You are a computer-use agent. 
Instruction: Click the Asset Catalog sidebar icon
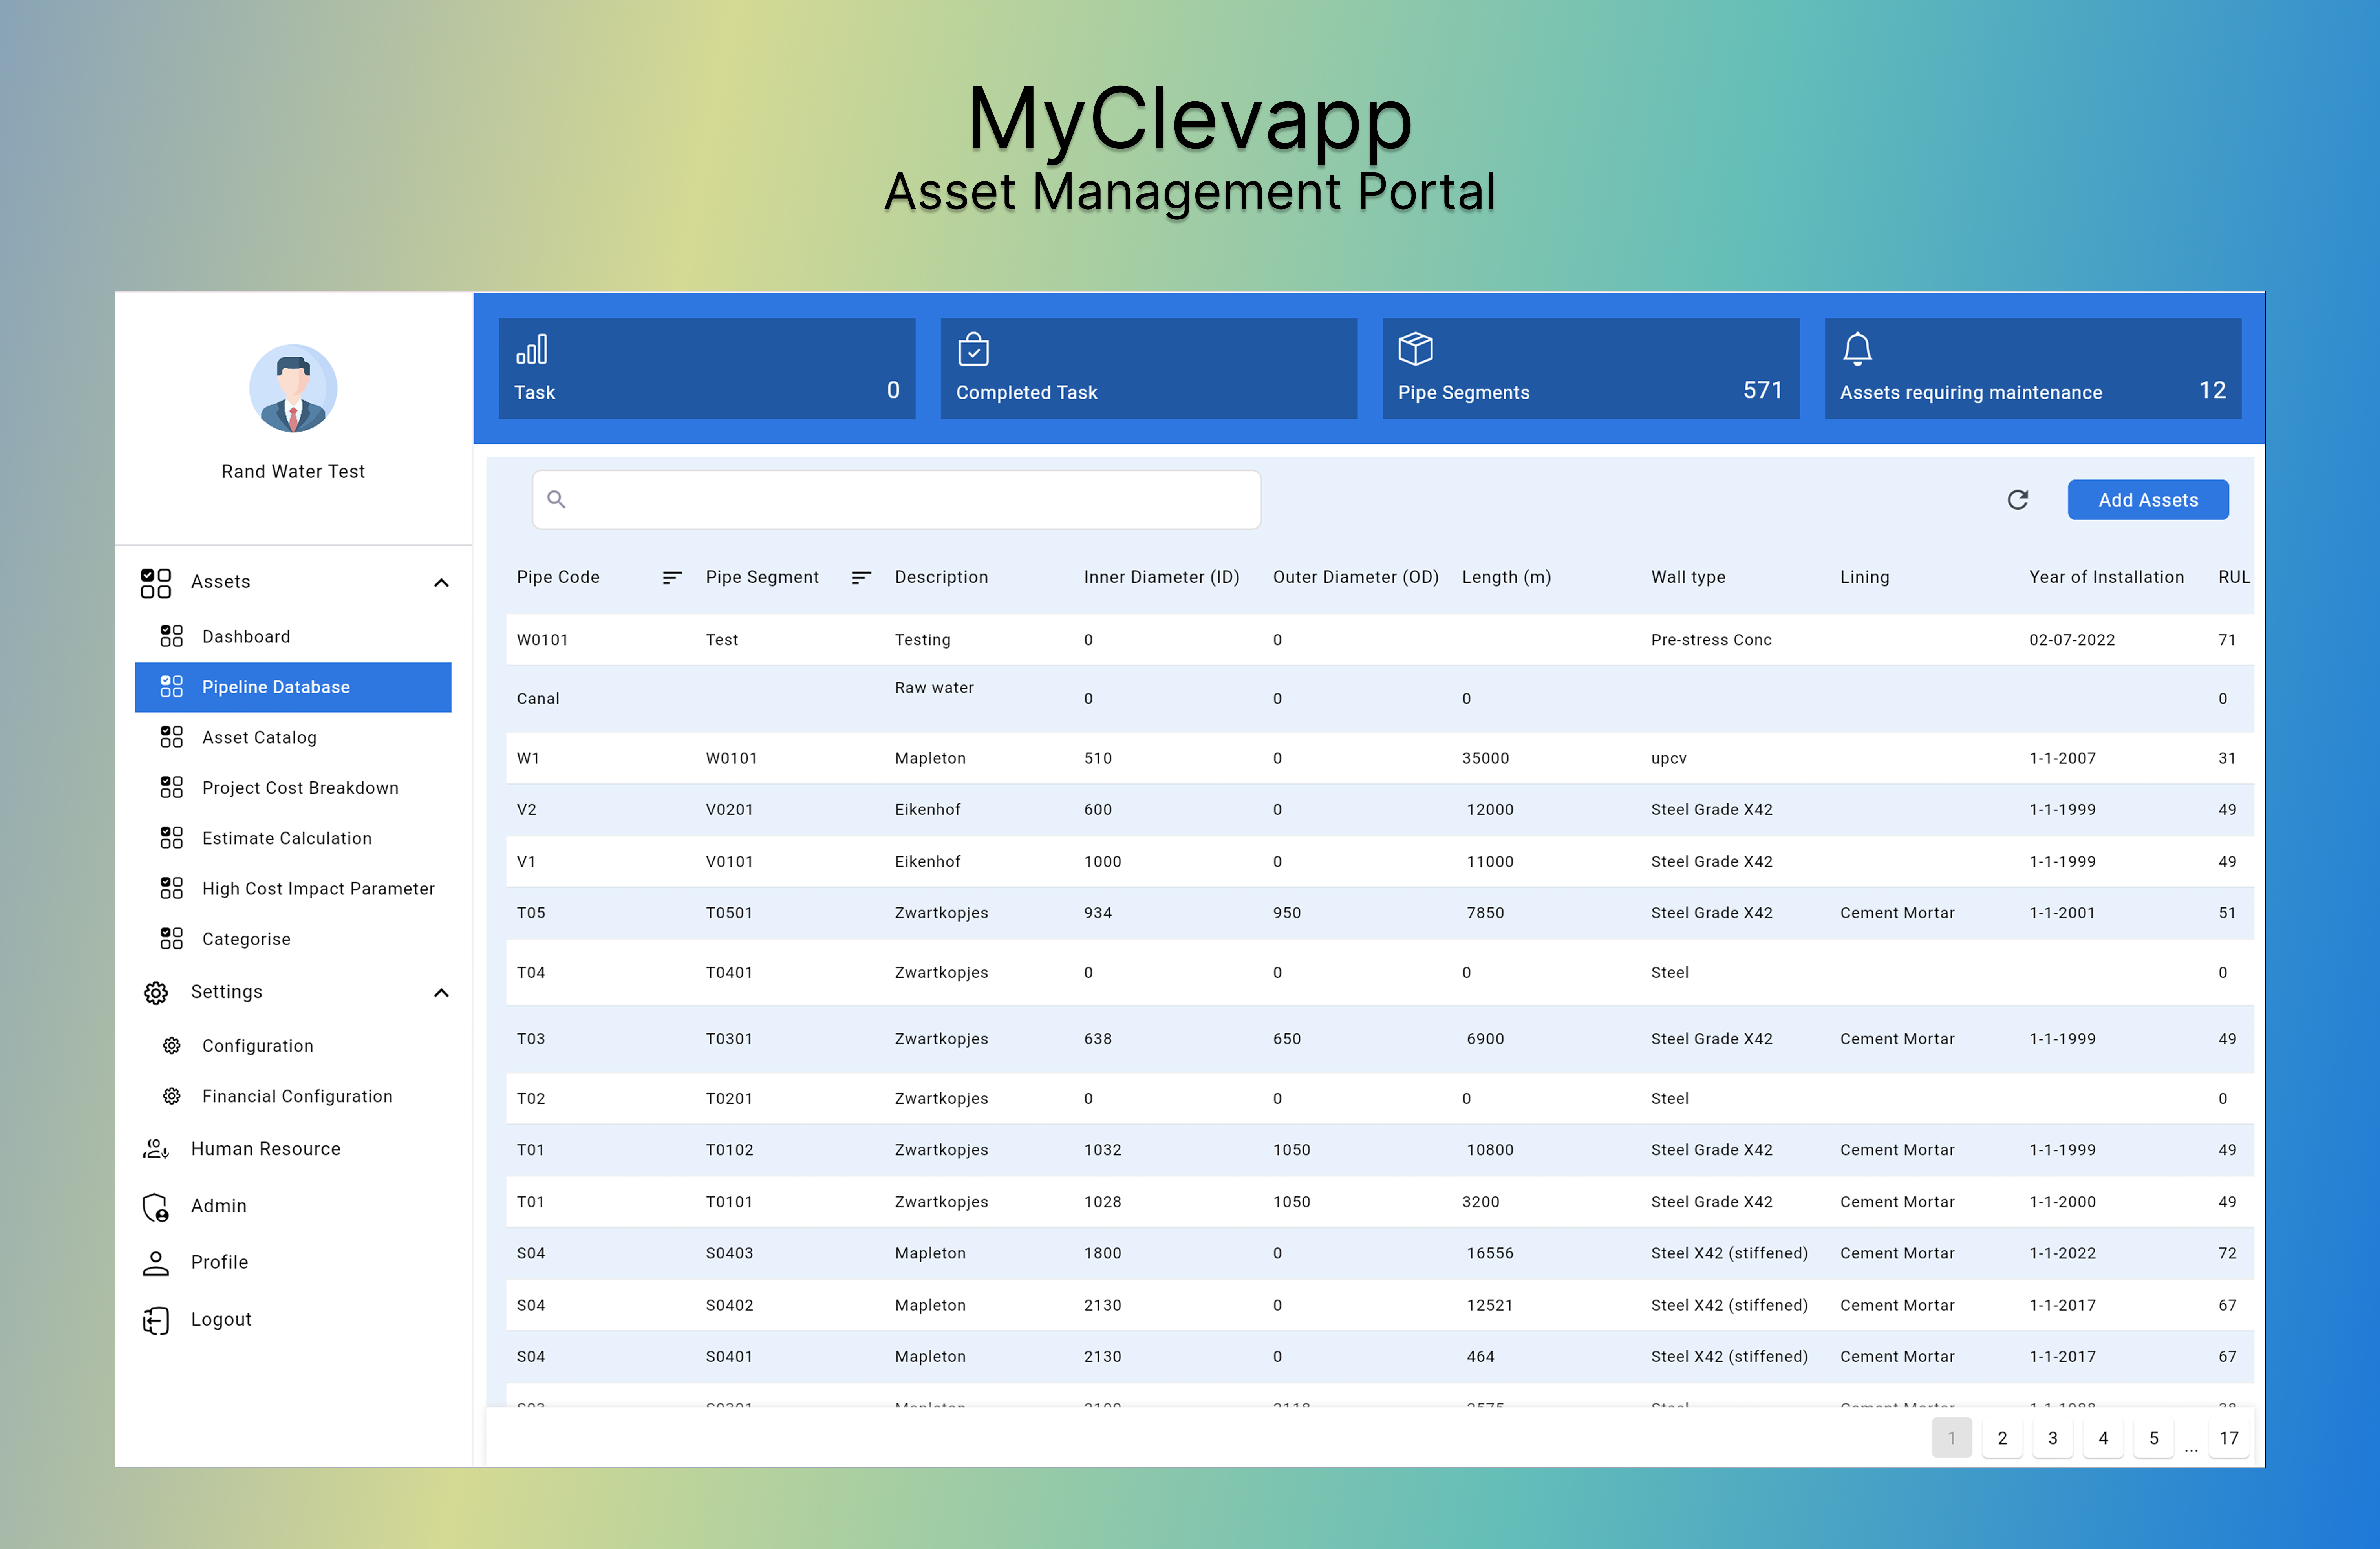(172, 737)
